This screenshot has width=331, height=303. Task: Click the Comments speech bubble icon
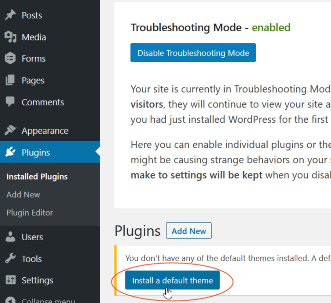coord(11,102)
